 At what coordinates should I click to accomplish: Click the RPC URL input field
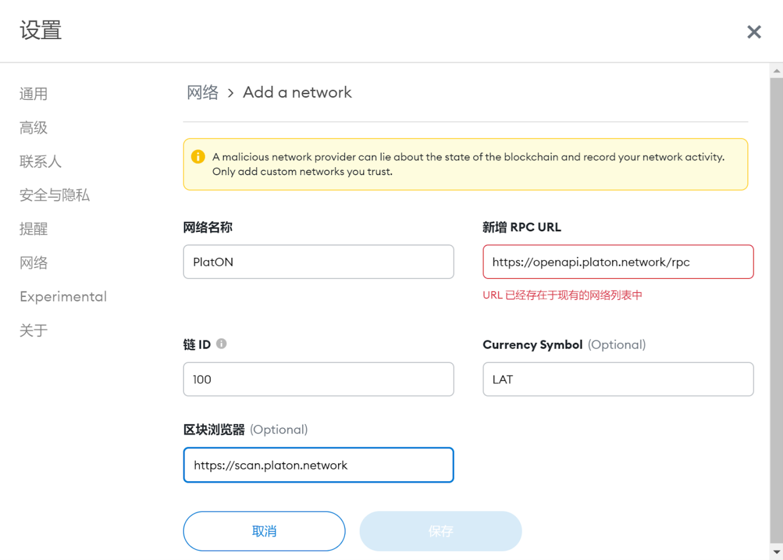[x=618, y=262]
